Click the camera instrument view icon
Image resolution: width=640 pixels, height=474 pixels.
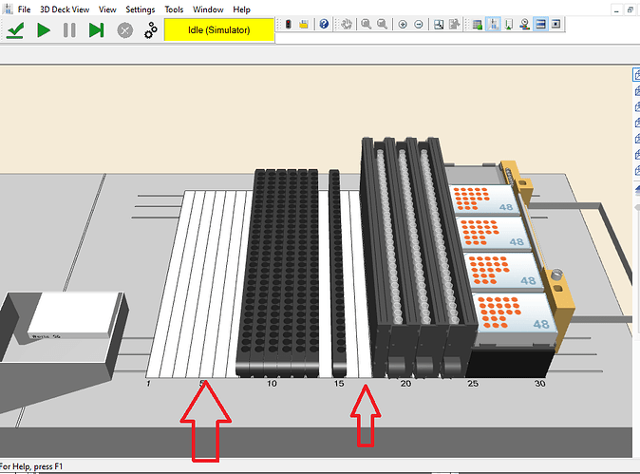pyautogui.click(x=525, y=25)
